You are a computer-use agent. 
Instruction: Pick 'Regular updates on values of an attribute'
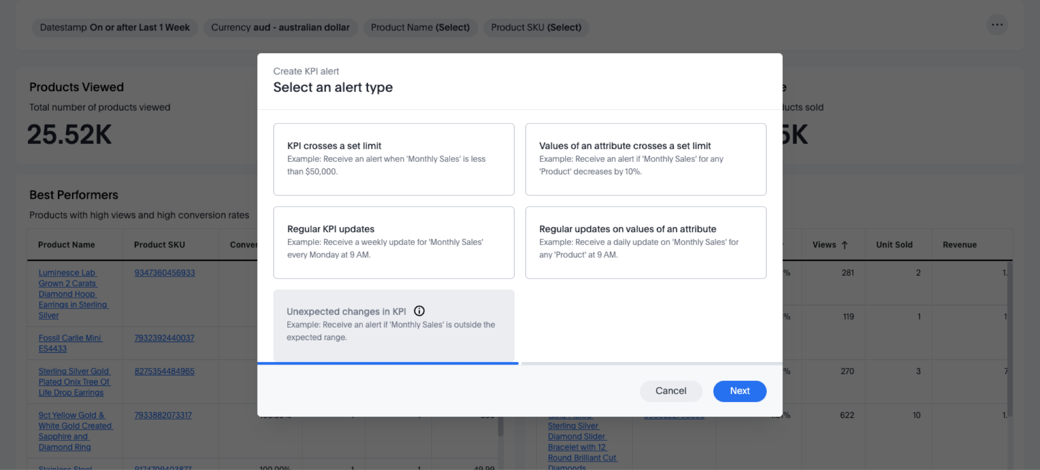tap(645, 242)
